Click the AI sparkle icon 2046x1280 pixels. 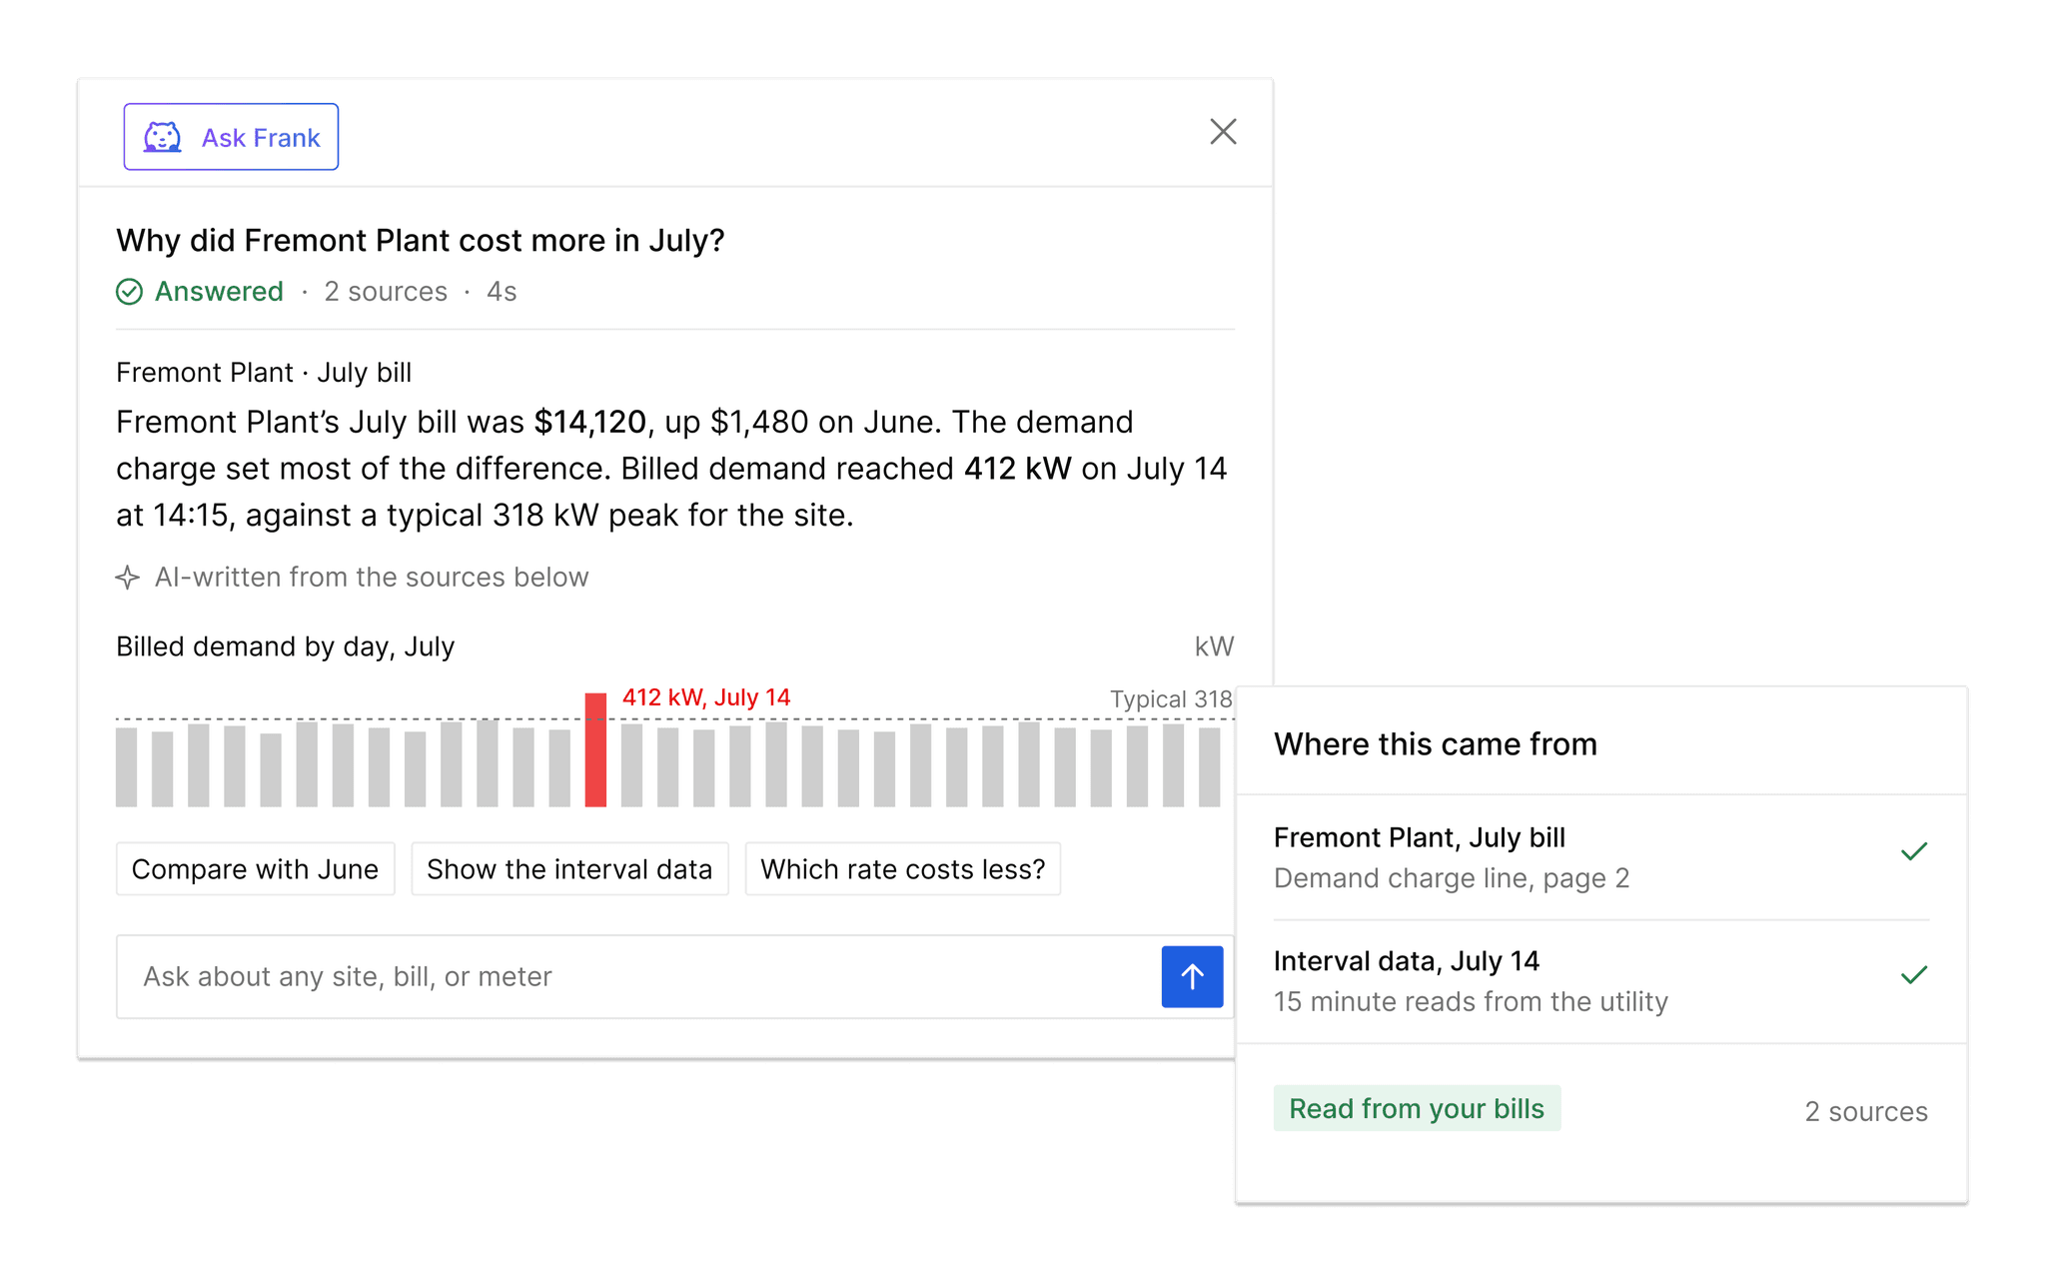point(128,578)
